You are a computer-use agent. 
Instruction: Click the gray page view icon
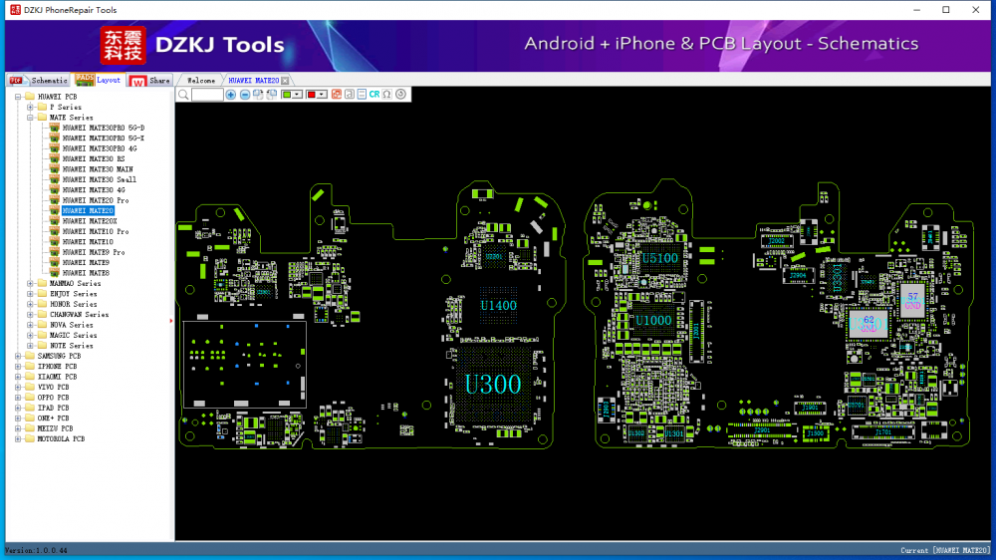(x=349, y=95)
